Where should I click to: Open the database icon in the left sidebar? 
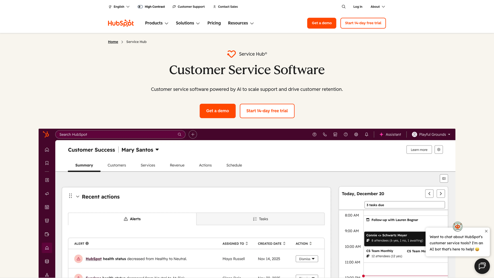pyautogui.click(x=47, y=261)
